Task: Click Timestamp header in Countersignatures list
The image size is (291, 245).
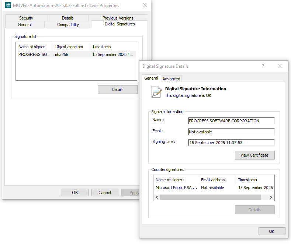Action: (255, 180)
